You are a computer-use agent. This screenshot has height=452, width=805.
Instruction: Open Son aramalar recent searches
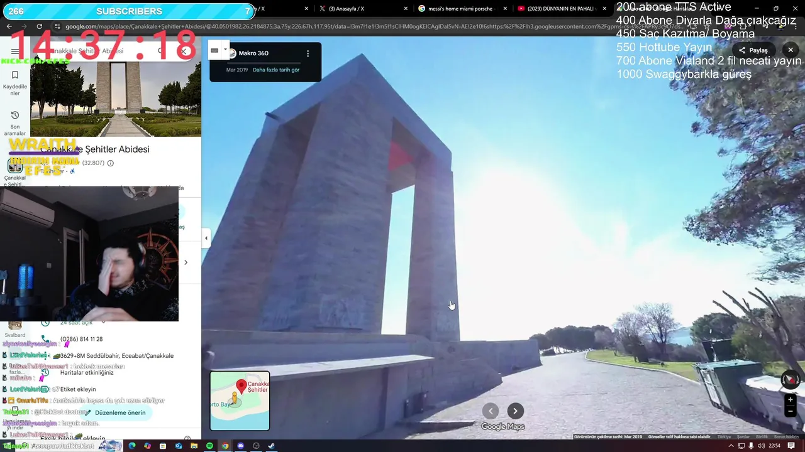pyautogui.click(x=15, y=123)
